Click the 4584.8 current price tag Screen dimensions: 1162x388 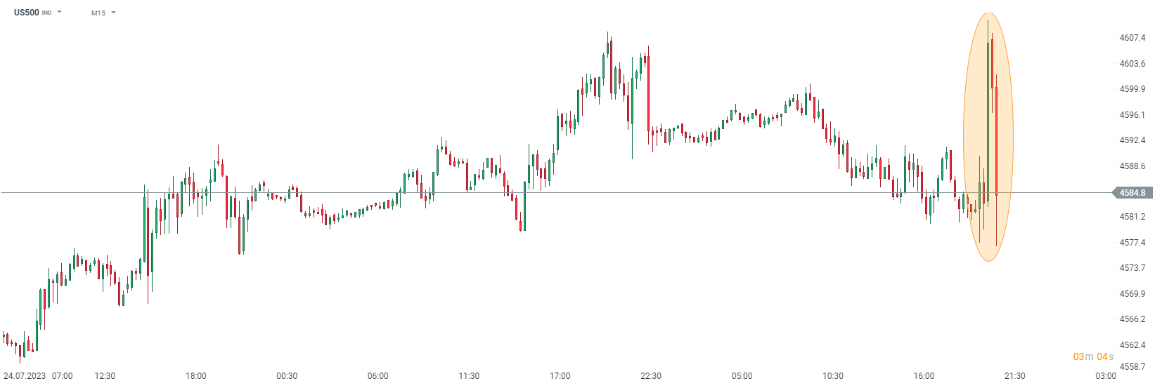pyautogui.click(x=1132, y=193)
